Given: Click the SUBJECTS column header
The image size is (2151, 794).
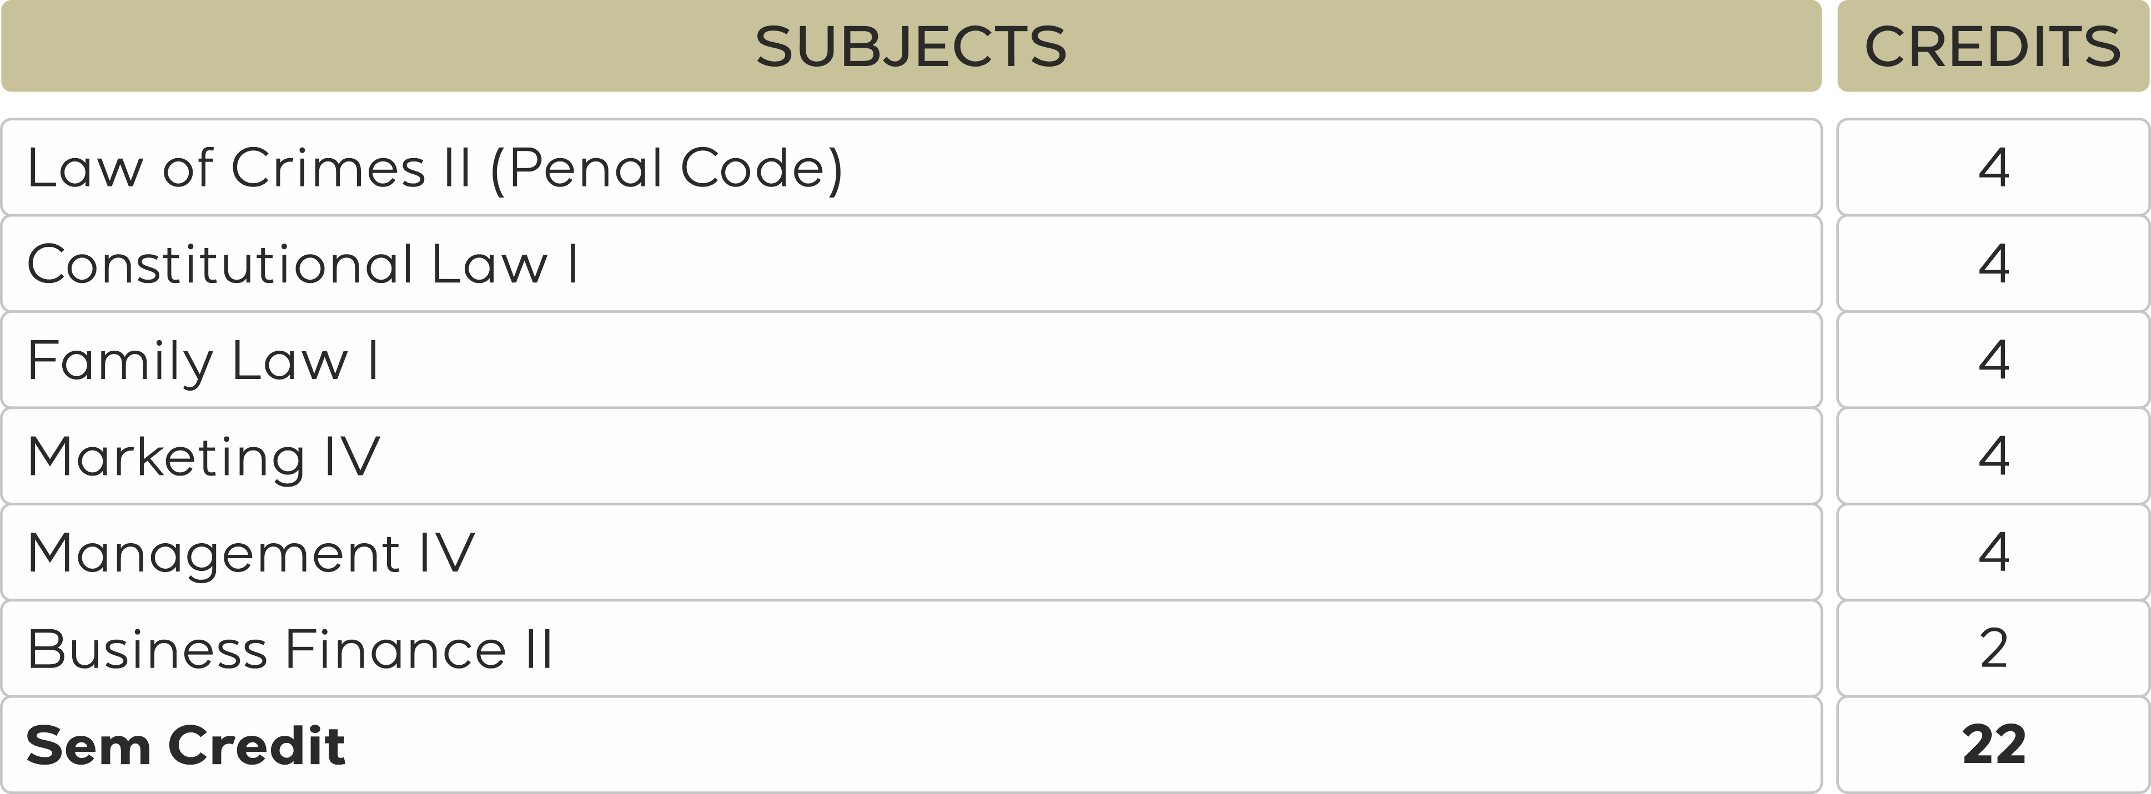Looking at the screenshot, I should [910, 46].
